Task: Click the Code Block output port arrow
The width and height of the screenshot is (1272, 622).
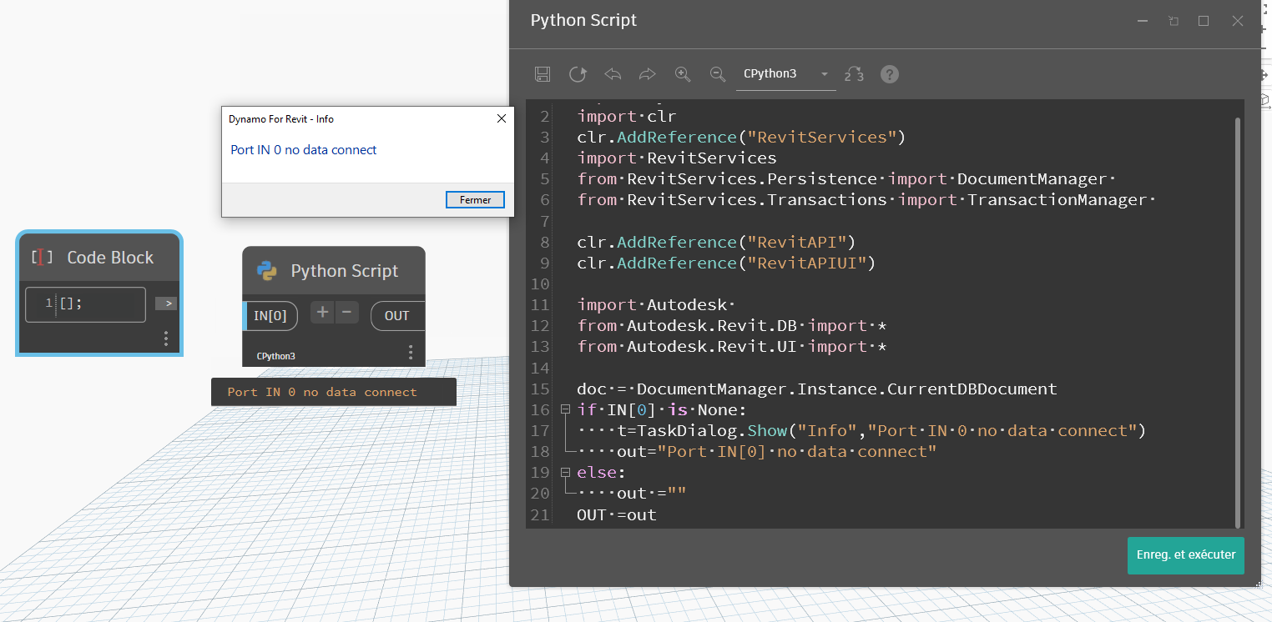Action: point(166,303)
